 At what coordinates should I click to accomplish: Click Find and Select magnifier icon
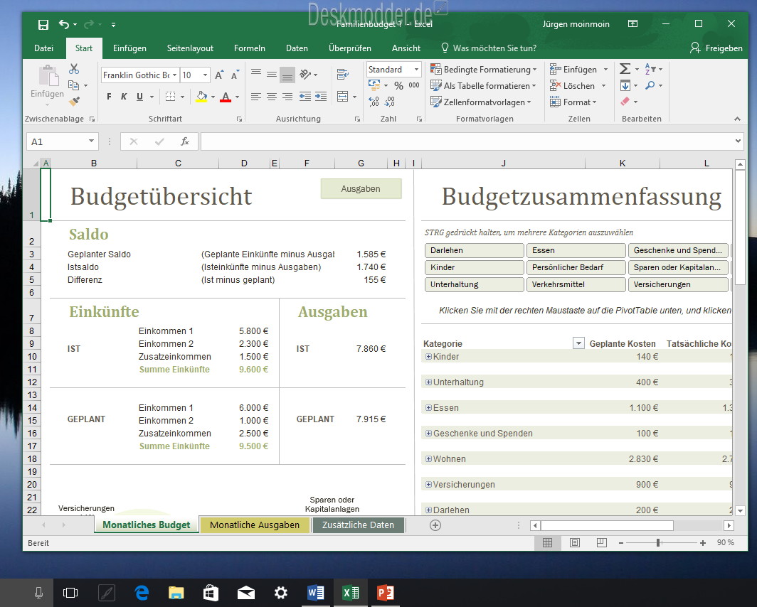[650, 85]
